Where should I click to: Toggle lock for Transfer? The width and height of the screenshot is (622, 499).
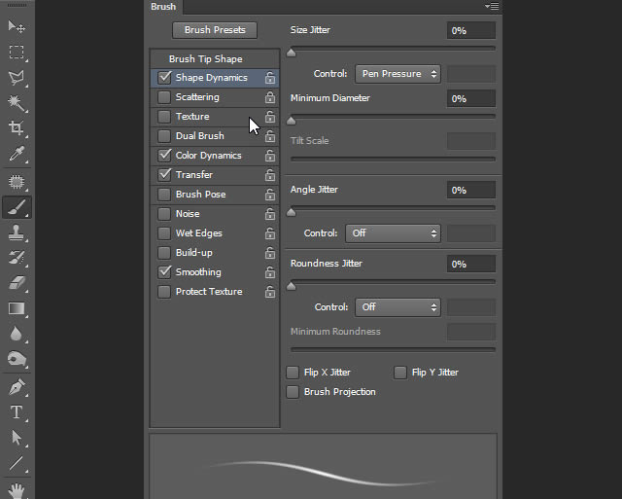270,175
